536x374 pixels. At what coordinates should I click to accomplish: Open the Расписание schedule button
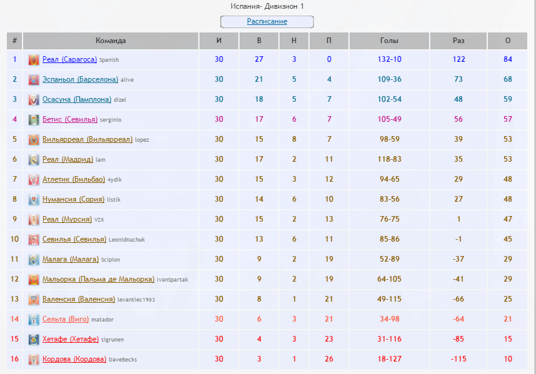(x=267, y=21)
